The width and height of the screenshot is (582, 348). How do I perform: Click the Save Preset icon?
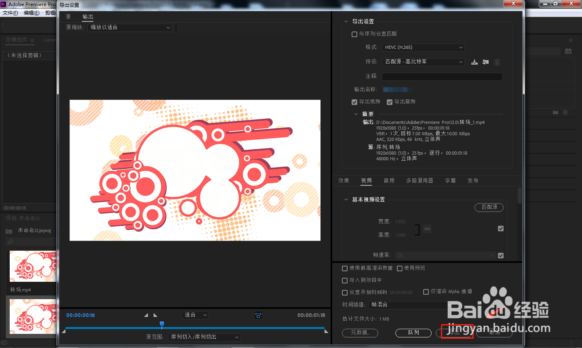(474, 62)
